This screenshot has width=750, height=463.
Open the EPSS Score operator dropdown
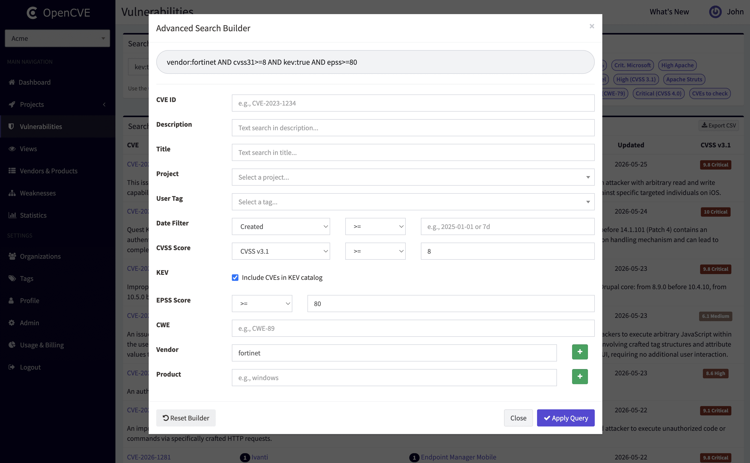pyautogui.click(x=262, y=304)
